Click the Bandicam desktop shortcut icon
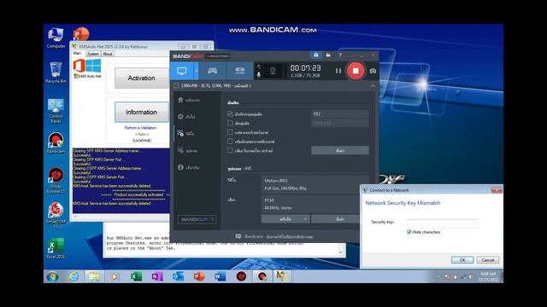547x307 pixels. click(x=56, y=143)
